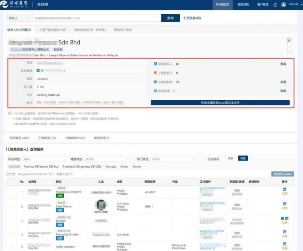Tick the select-all checkbox in table header
The image size is (303, 251).
(12, 181)
